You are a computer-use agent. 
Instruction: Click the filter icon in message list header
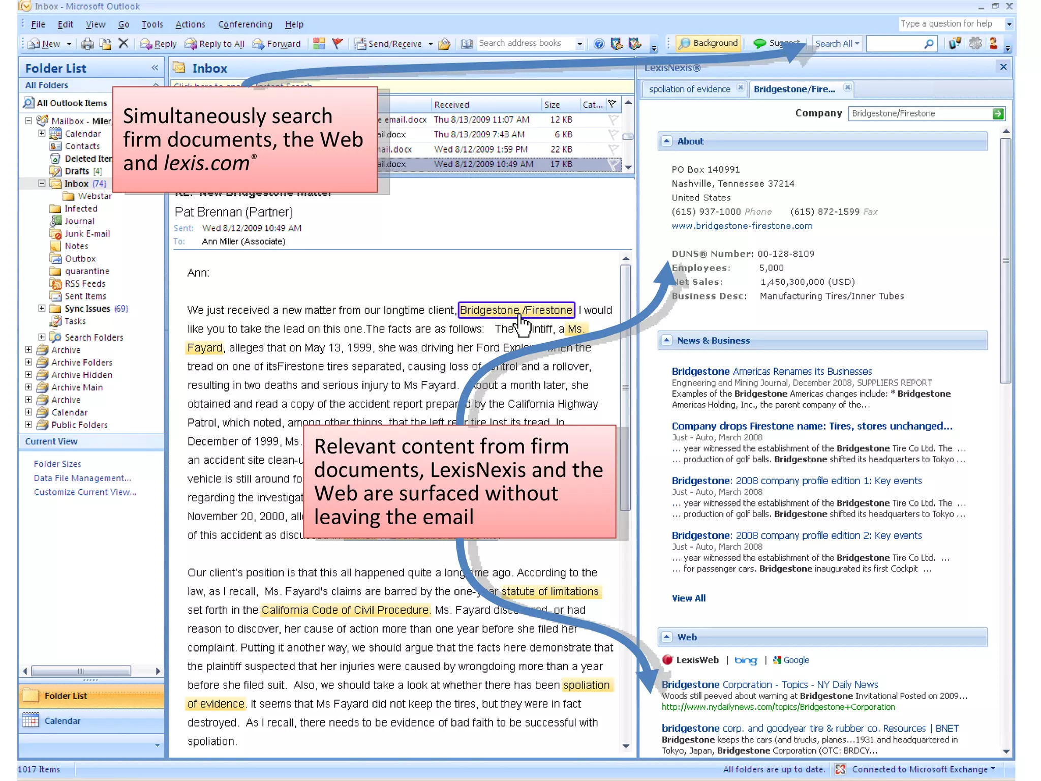pyautogui.click(x=613, y=104)
